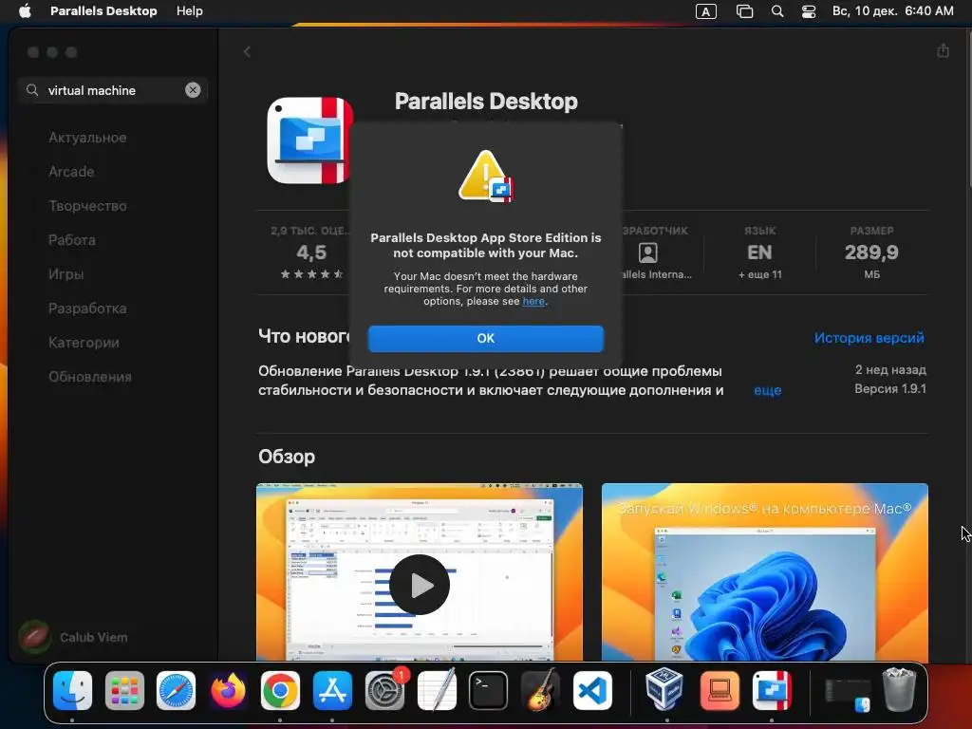This screenshot has height=729, width=972.
Task: Click the App Store search field
Action: coord(113,90)
